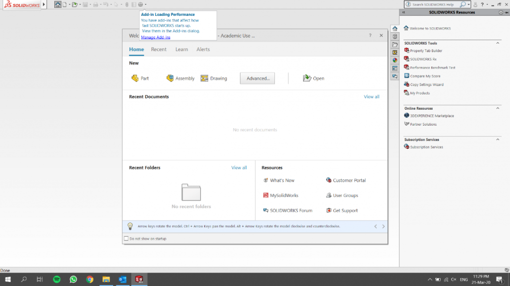Collapse the Subscription Services section
This screenshot has width=510, height=286.
point(498,140)
